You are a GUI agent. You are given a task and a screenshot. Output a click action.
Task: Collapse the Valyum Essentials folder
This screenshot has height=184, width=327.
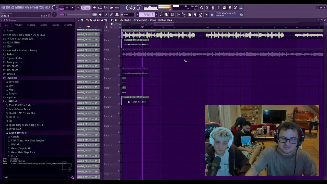click(x=18, y=133)
